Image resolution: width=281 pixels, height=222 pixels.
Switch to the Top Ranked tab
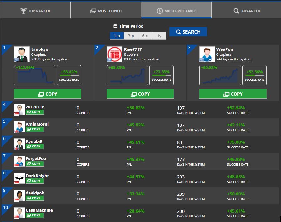(x=35, y=11)
